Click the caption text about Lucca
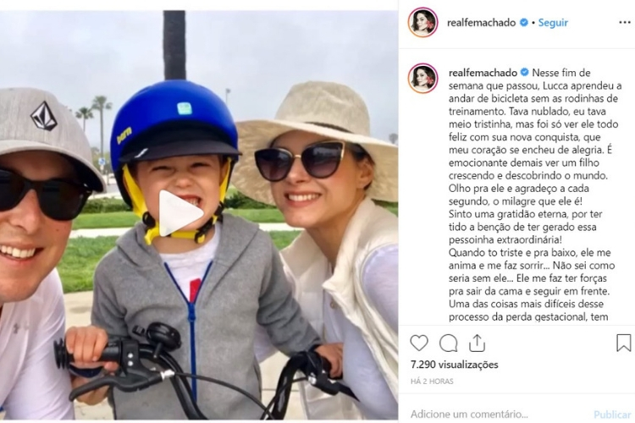Screen dimensions: 635x423 tap(534, 195)
